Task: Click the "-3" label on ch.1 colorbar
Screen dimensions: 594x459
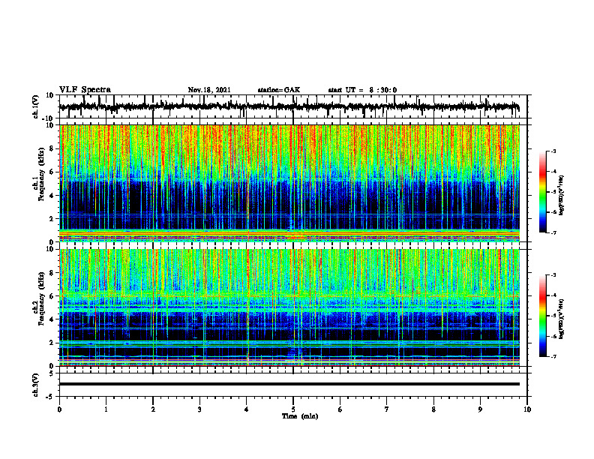Action: pyautogui.click(x=553, y=151)
